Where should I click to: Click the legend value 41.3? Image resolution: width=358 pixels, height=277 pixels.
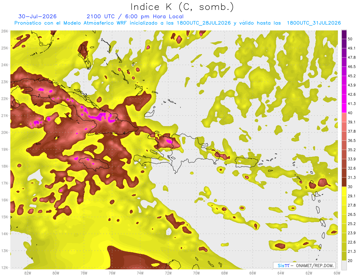pos(352,104)
